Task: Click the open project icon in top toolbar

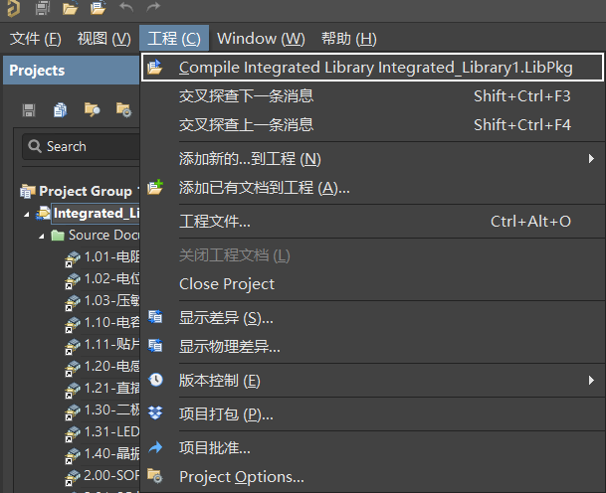Action: tap(99, 7)
